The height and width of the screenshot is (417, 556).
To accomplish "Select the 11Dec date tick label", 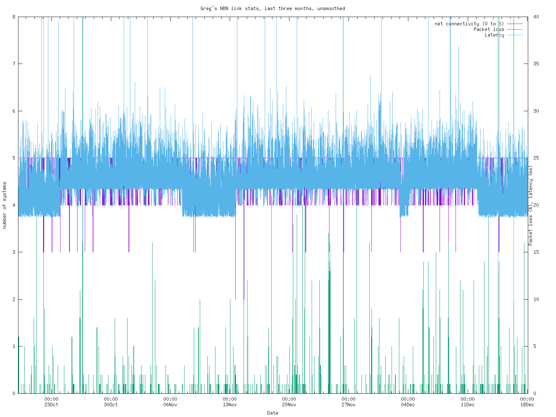I will [468, 404].
